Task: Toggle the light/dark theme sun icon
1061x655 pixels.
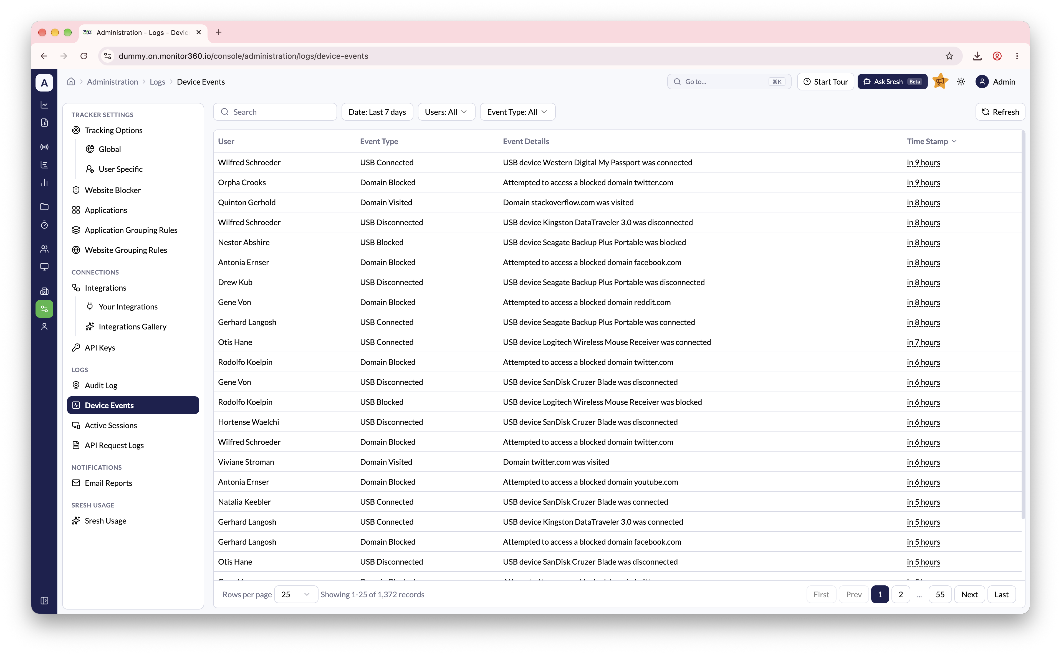Action: [x=961, y=82]
